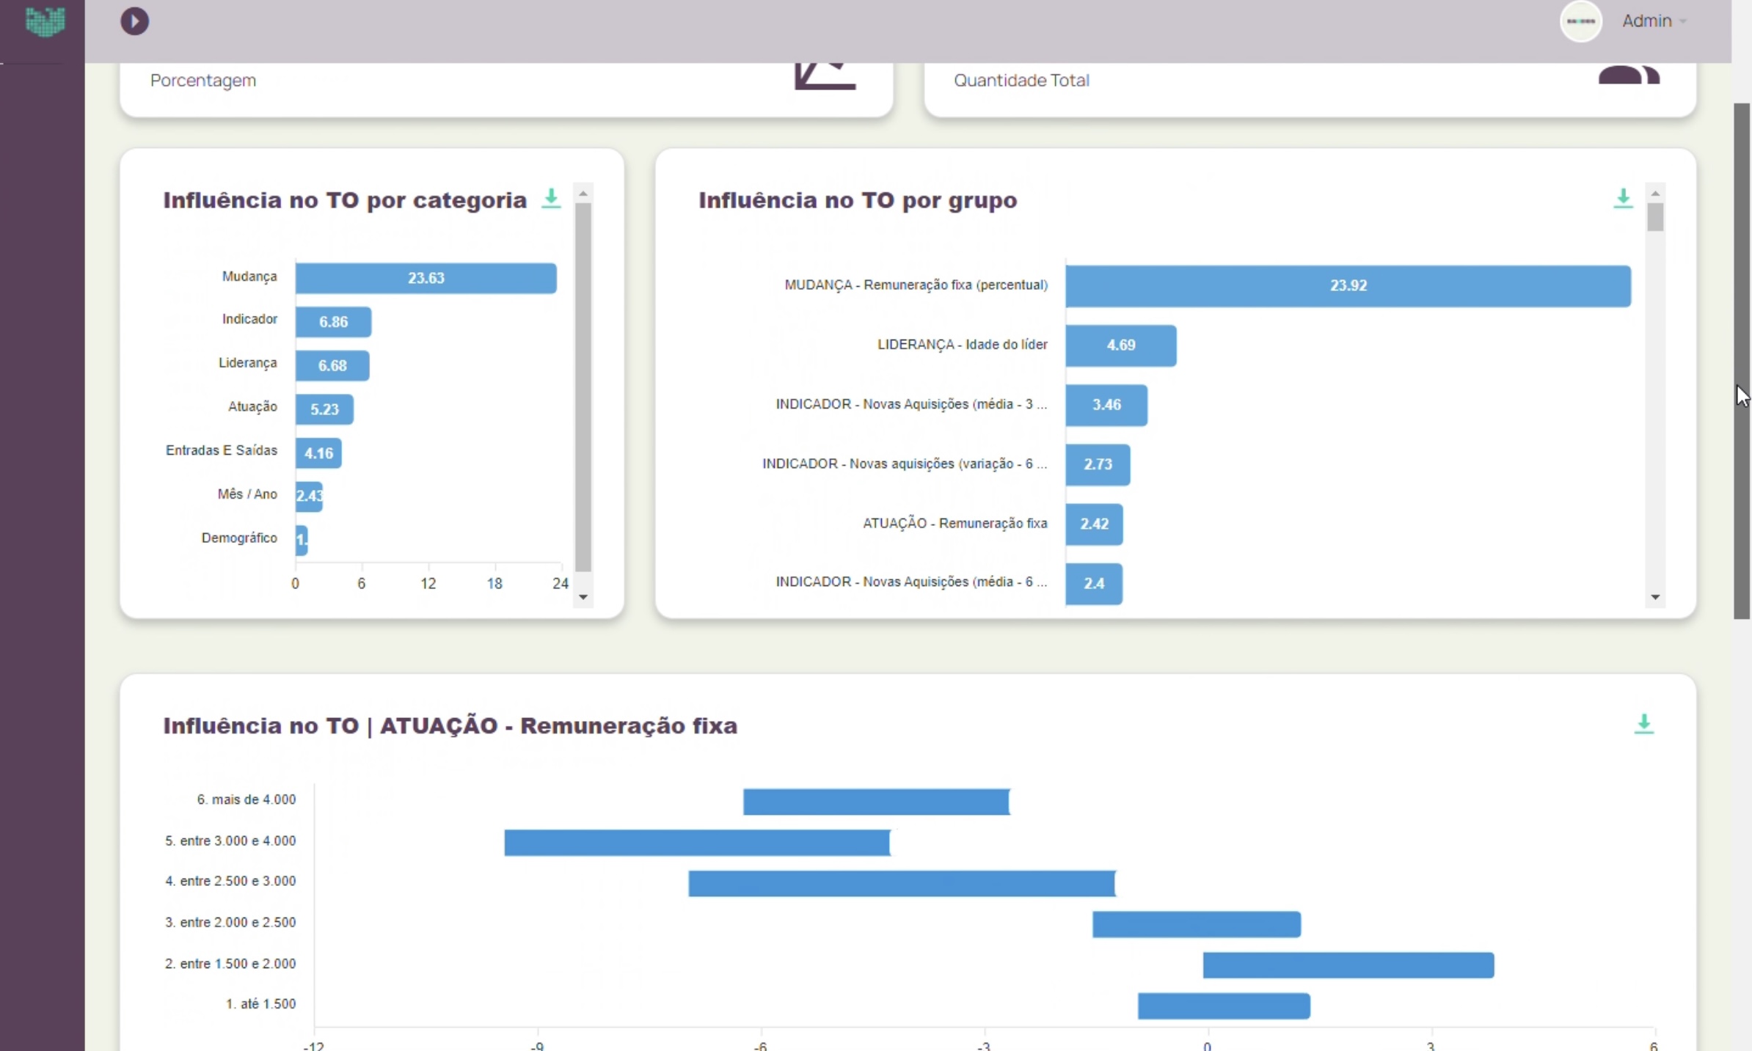Click the Indicador category label
Viewport: 1752px width, 1051px height.
coord(249,319)
